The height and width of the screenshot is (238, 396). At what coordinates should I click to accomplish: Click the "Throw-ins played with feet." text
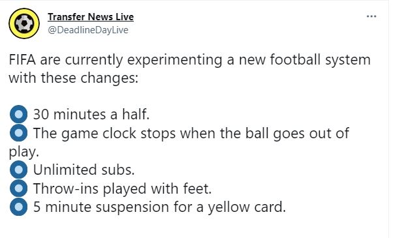tap(122, 188)
